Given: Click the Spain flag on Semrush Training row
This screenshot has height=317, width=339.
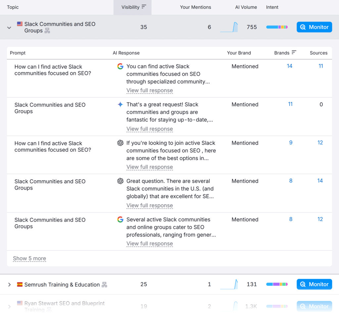Looking at the screenshot, I should (x=20, y=285).
